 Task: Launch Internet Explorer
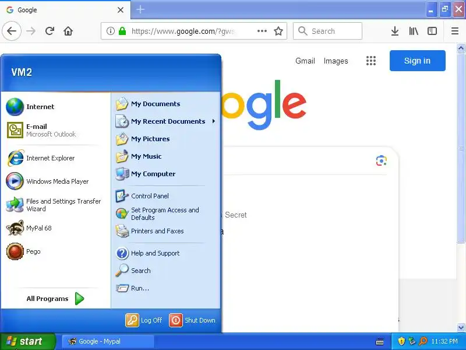(x=56, y=158)
